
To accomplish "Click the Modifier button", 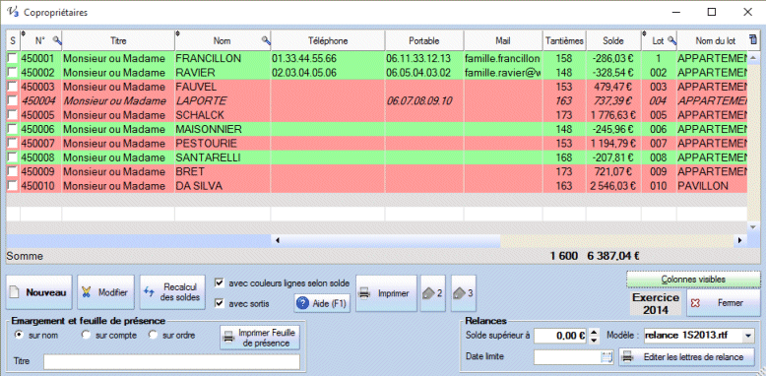I will coord(105,292).
